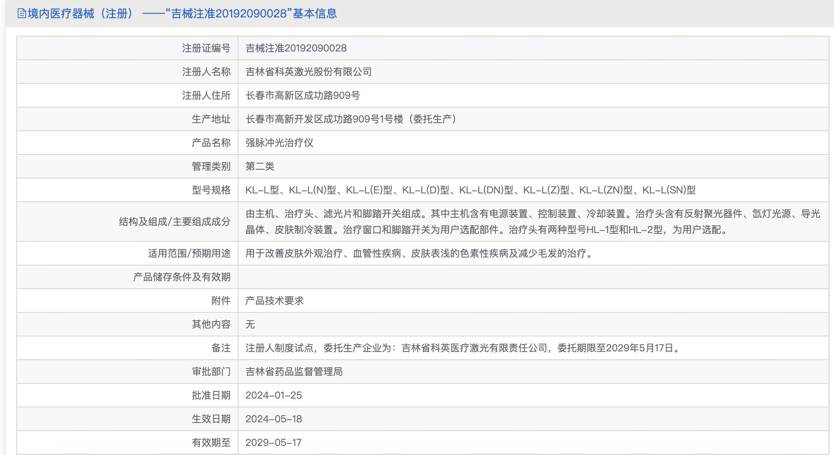
Task: Click the 管理类别 label
Action: point(211,166)
